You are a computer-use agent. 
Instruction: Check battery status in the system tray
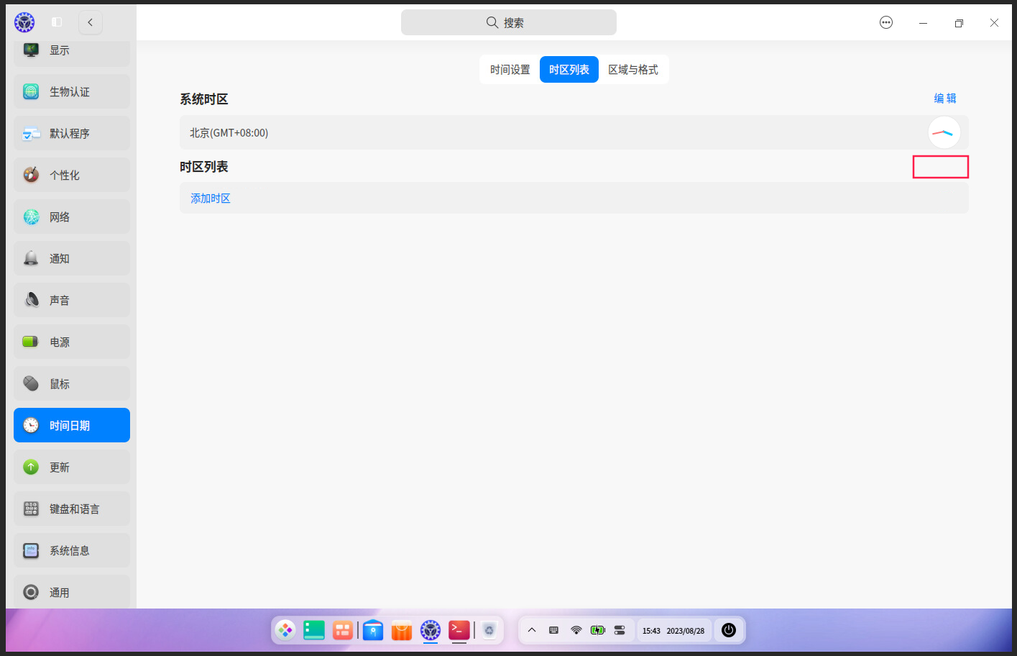597,630
